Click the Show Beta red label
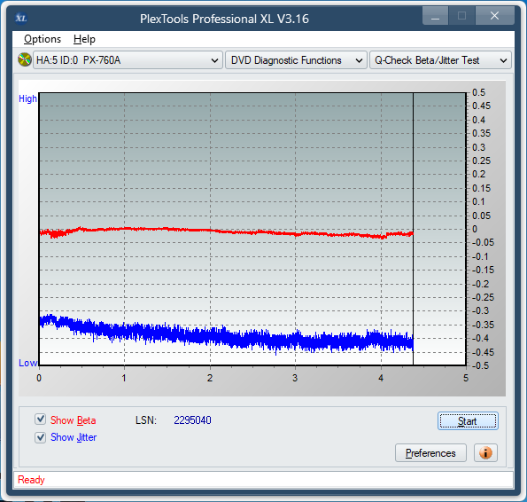Image resolution: width=527 pixels, height=502 pixels. [73, 420]
